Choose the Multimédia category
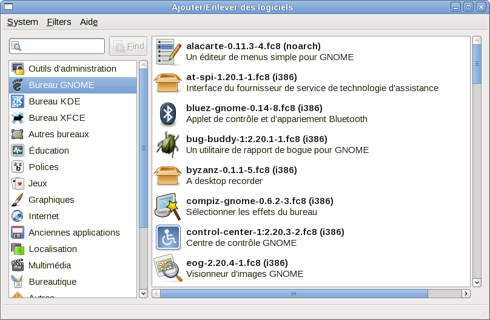 (50, 265)
